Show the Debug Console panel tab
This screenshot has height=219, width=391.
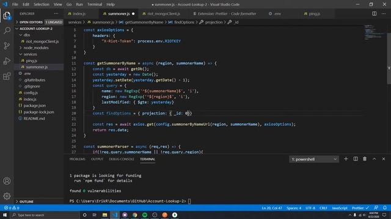(122, 159)
